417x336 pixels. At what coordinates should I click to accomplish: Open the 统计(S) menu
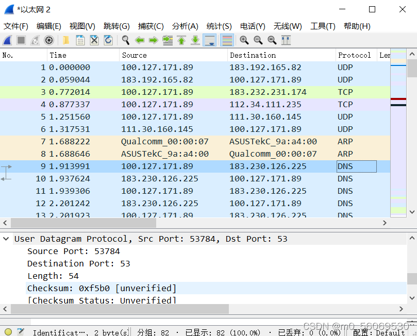click(219, 26)
